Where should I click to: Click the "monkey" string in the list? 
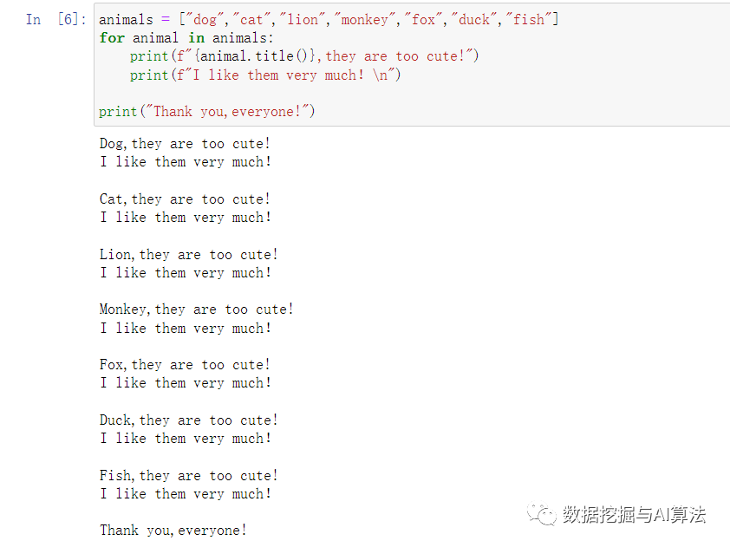(x=364, y=19)
